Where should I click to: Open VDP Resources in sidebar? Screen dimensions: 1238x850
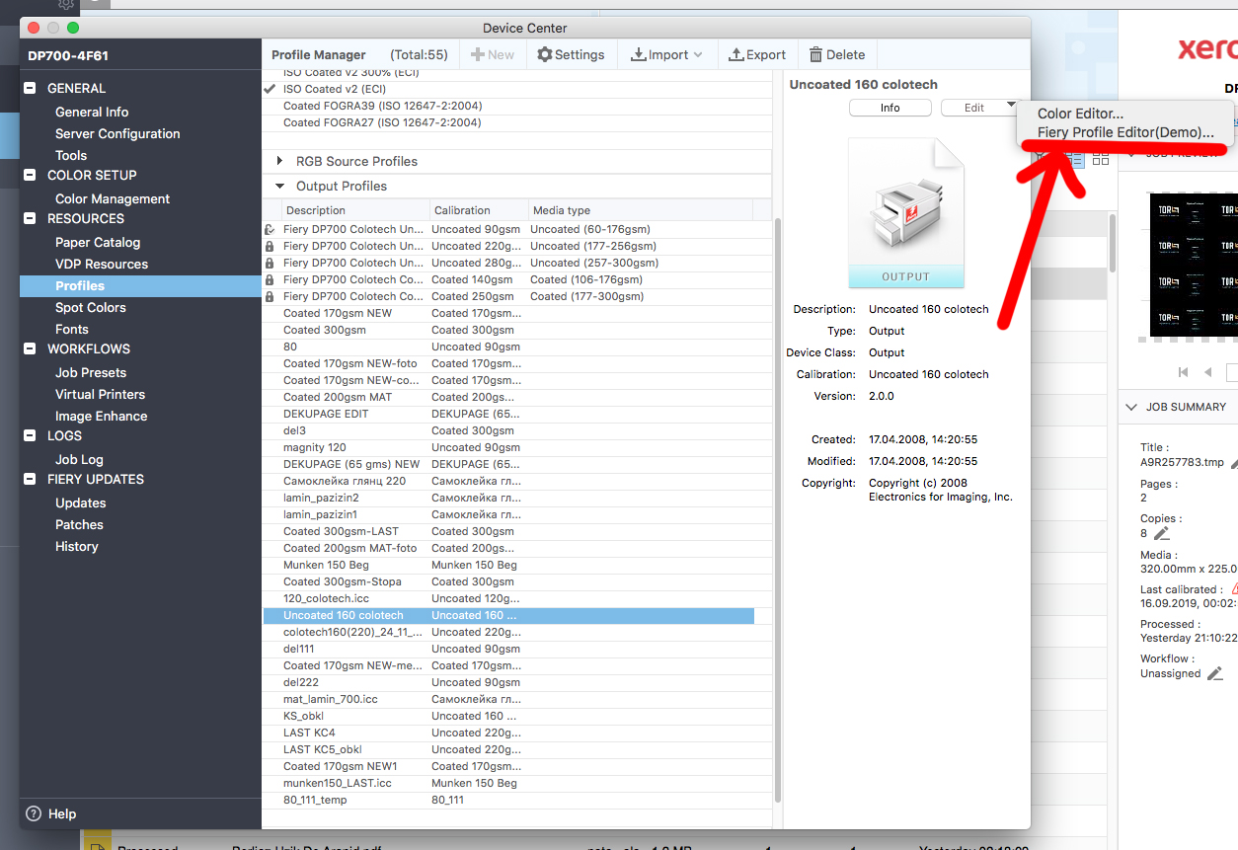coord(102,264)
